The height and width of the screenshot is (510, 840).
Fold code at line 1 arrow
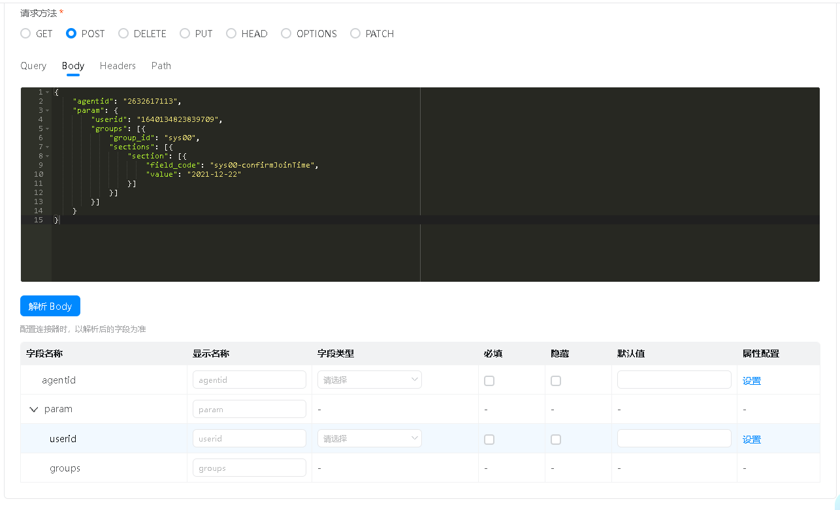tap(48, 92)
